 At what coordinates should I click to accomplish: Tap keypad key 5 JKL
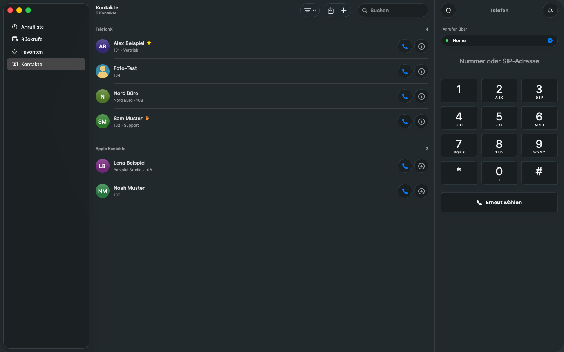tap(499, 118)
